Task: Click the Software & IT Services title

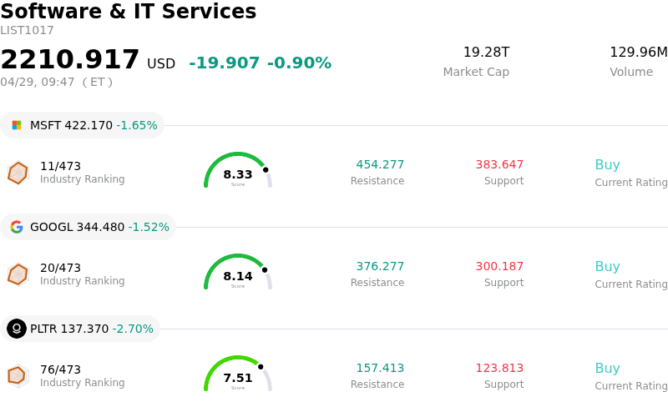Action: [129, 13]
